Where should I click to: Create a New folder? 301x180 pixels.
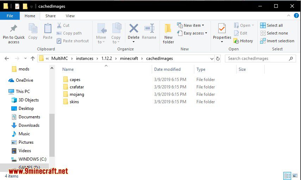[x=168, y=34]
